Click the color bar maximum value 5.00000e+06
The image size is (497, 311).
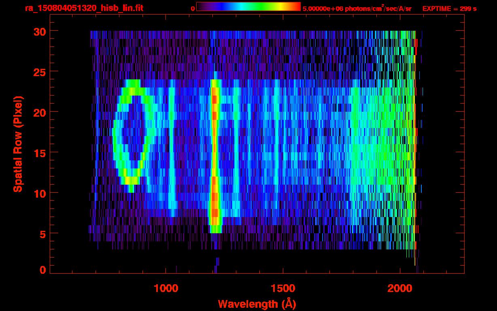pyautogui.click(x=322, y=9)
